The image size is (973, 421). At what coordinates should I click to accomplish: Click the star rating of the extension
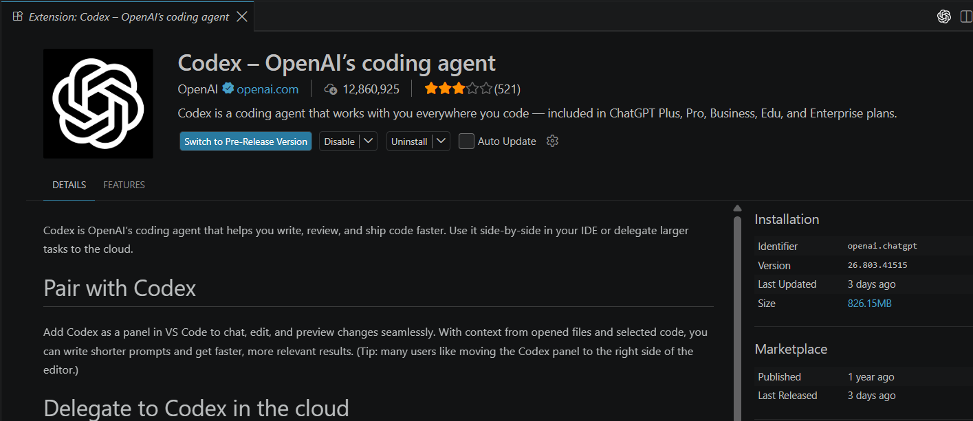[x=458, y=89]
